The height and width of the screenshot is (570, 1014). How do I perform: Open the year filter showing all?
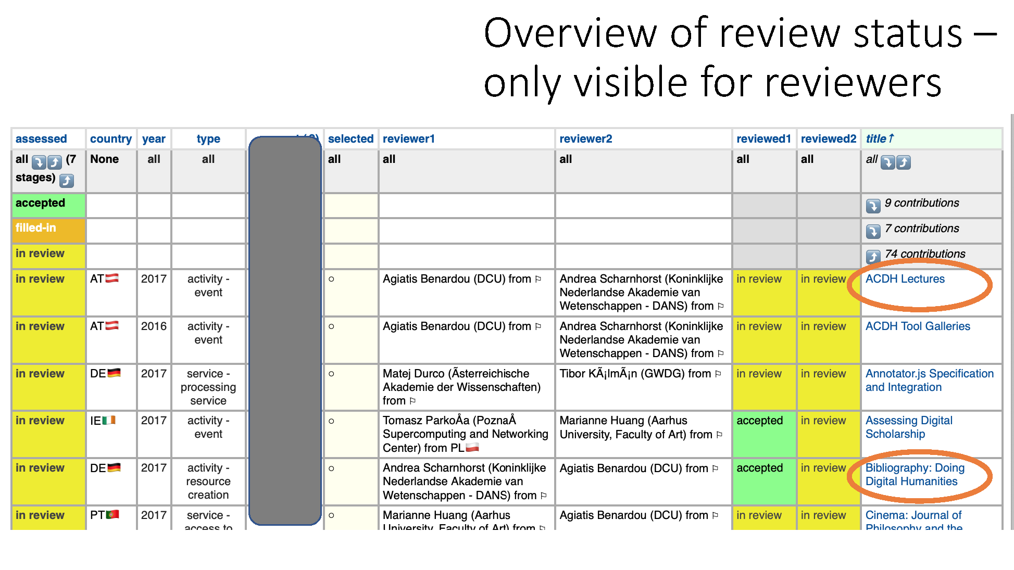pyautogui.click(x=154, y=159)
